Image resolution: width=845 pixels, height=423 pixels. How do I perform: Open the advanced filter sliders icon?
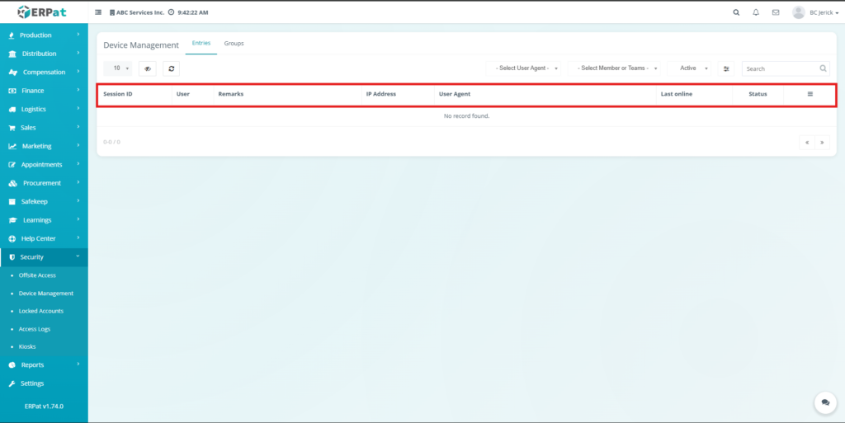click(x=726, y=68)
